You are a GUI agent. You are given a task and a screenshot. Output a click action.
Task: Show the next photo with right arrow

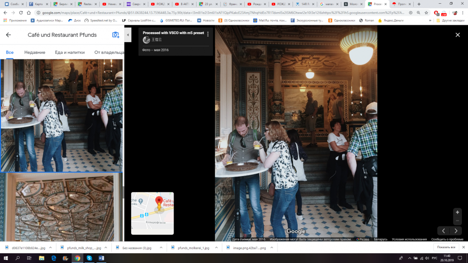pyautogui.click(x=456, y=230)
